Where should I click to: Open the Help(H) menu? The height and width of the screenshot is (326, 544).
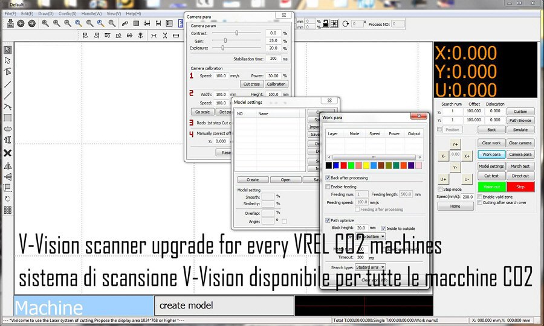coord(133,13)
